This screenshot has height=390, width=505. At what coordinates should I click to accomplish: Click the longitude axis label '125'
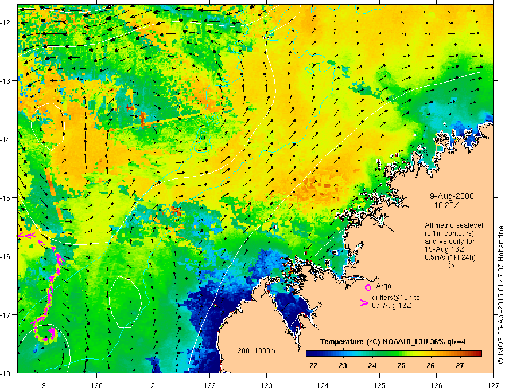coord(380,385)
